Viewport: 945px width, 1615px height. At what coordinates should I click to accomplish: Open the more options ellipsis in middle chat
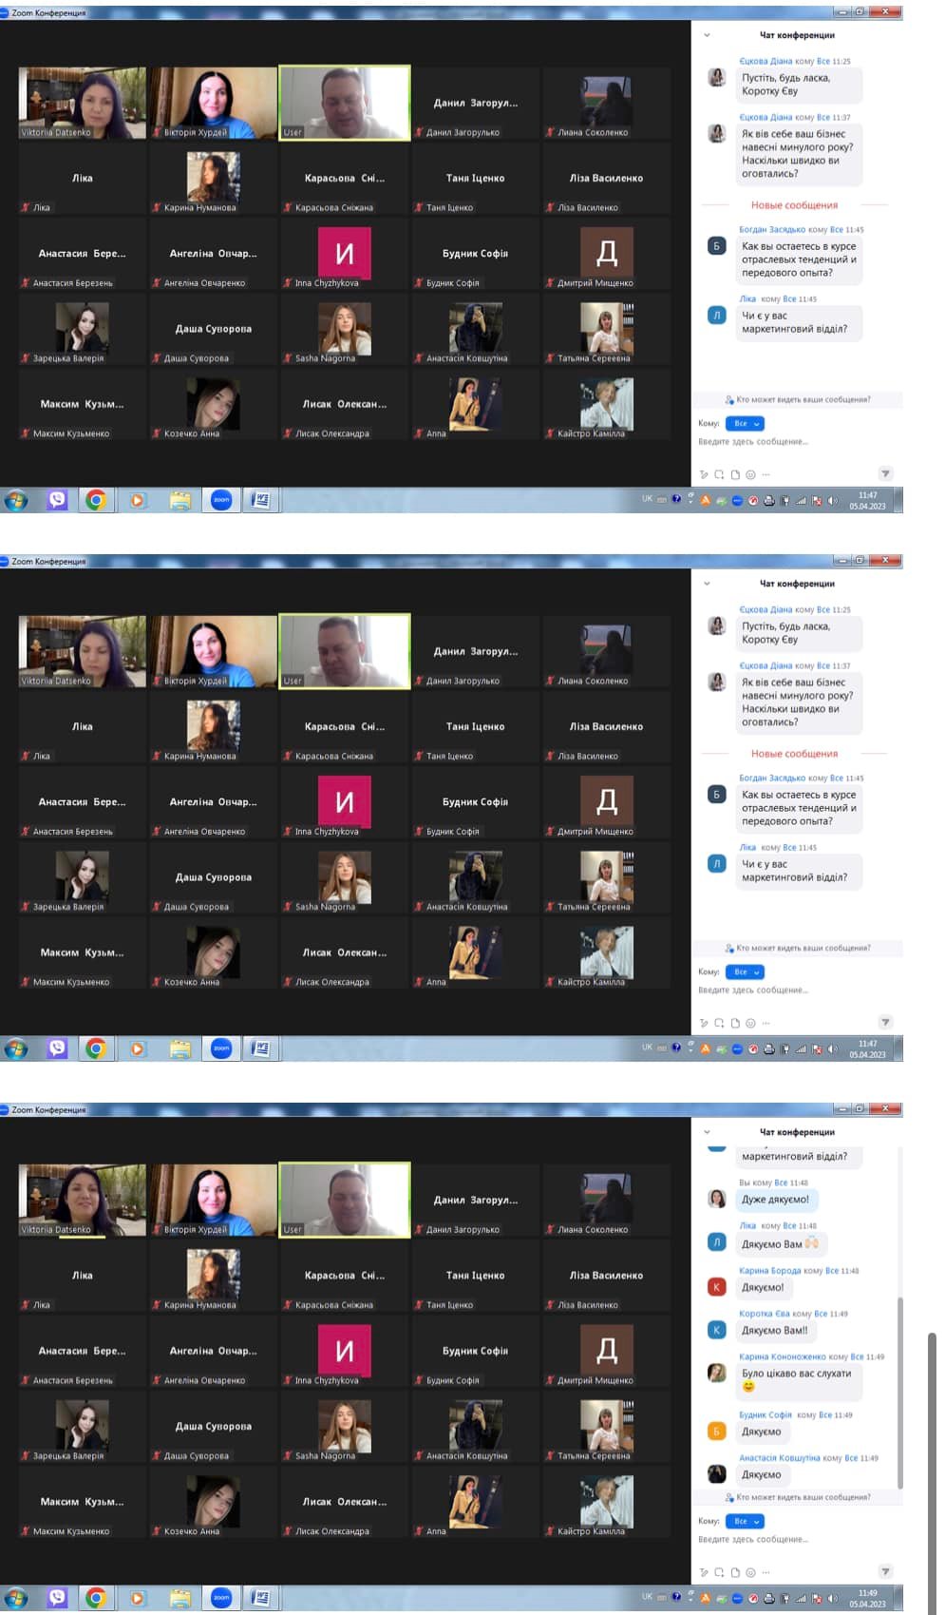click(x=765, y=1024)
